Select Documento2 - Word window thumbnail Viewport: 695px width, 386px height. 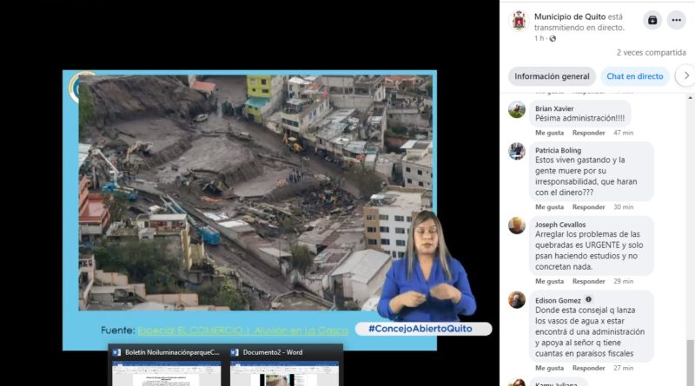click(284, 373)
